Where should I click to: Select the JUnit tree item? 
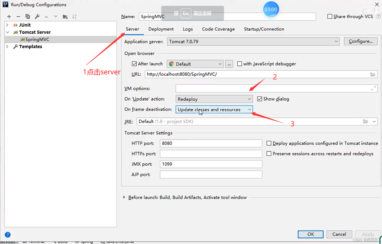coord(25,25)
